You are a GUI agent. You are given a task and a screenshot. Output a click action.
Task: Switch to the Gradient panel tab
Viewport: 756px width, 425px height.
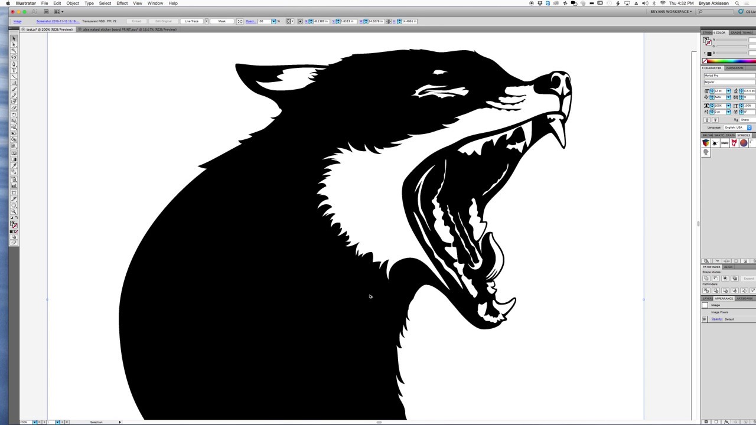(x=735, y=32)
